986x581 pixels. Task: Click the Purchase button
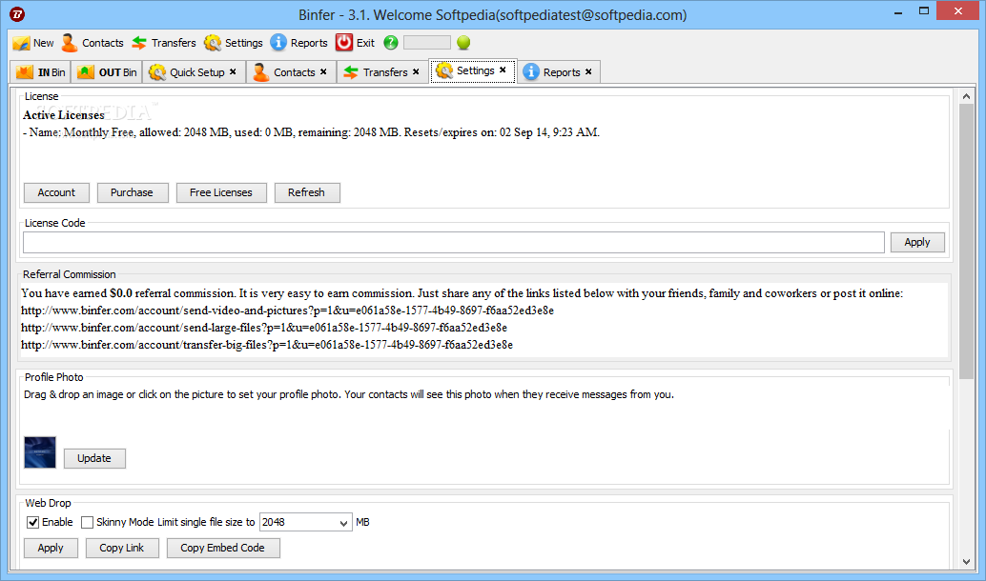pyautogui.click(x=132, y=192)
